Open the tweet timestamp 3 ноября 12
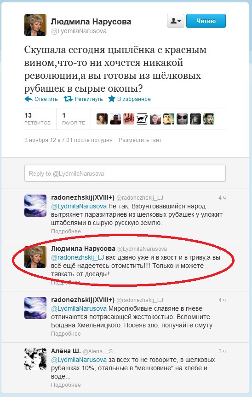Viewport: 252px width, 397px height. pos(68,140)
